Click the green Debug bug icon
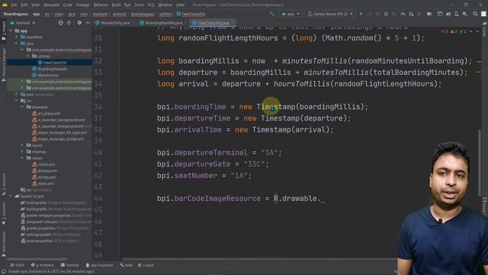488x275 pixels. (x=386, y=14)
